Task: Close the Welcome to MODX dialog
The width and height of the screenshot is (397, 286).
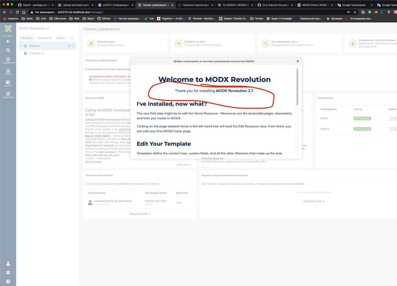Action: pyautogui.click(x=298, y=61)
